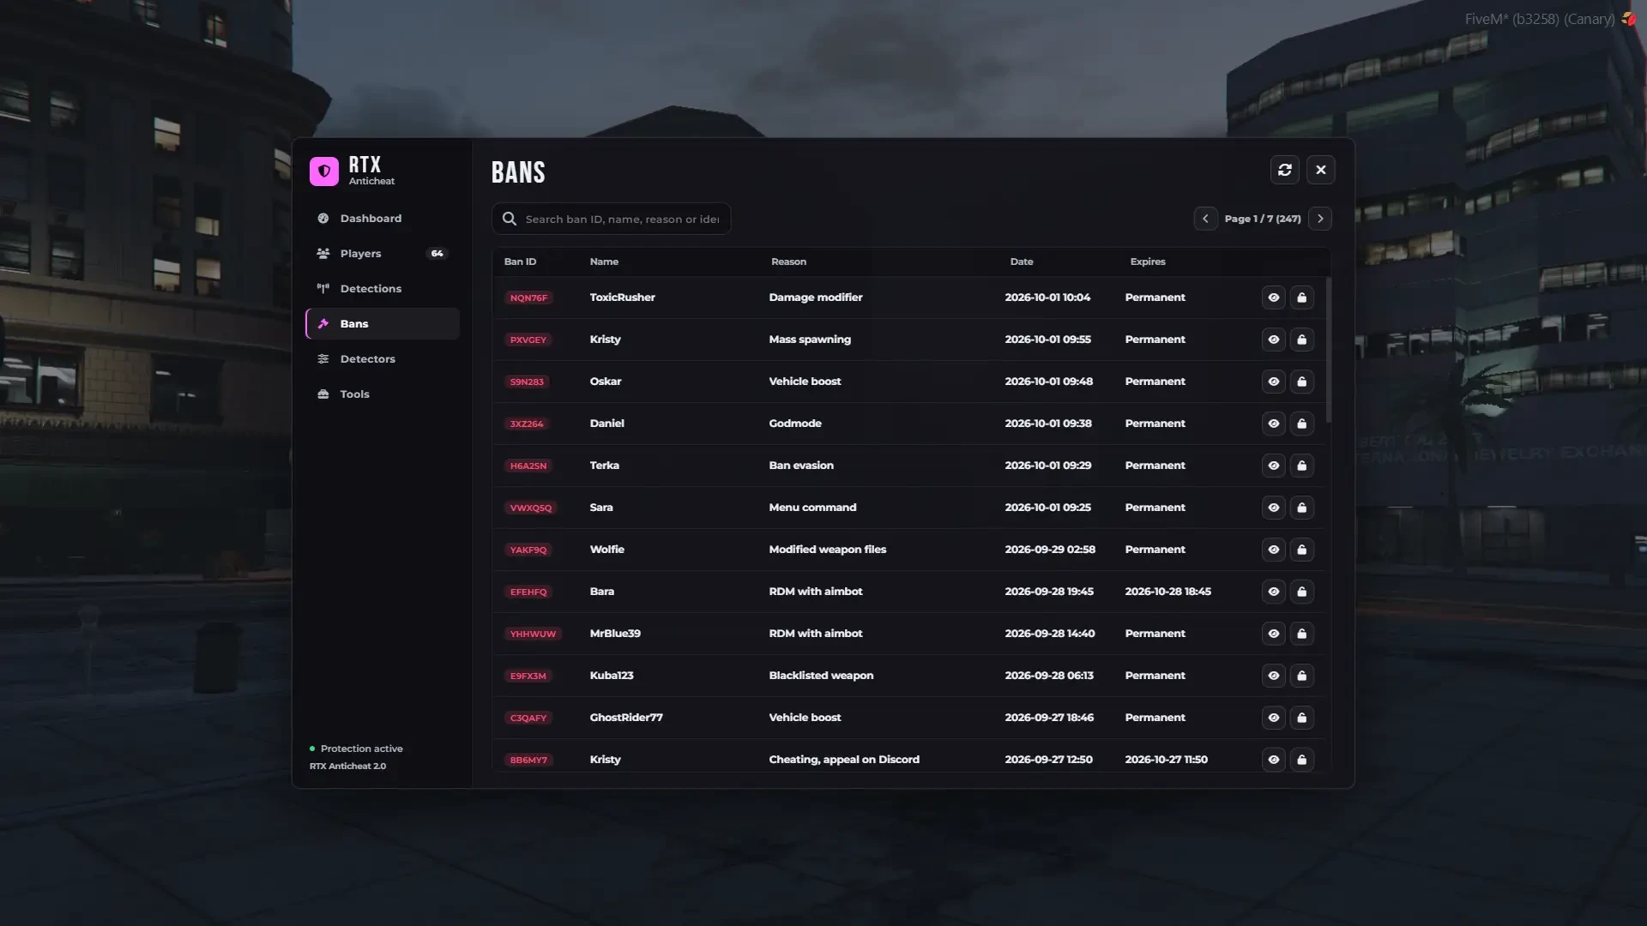Click the ban ID badge YHHWUW
1647x926 pixels.
(533, 634)
